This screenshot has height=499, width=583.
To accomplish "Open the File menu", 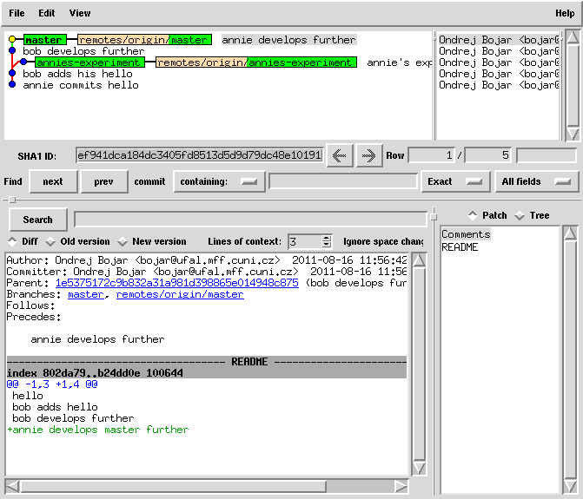I will click(17, 13).
